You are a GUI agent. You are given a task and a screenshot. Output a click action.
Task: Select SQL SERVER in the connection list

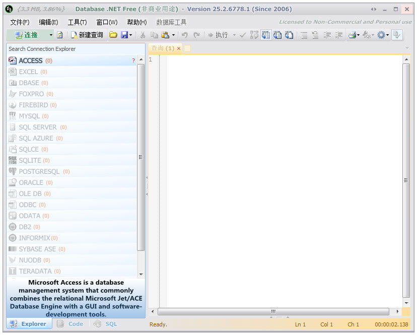point(72,127)
